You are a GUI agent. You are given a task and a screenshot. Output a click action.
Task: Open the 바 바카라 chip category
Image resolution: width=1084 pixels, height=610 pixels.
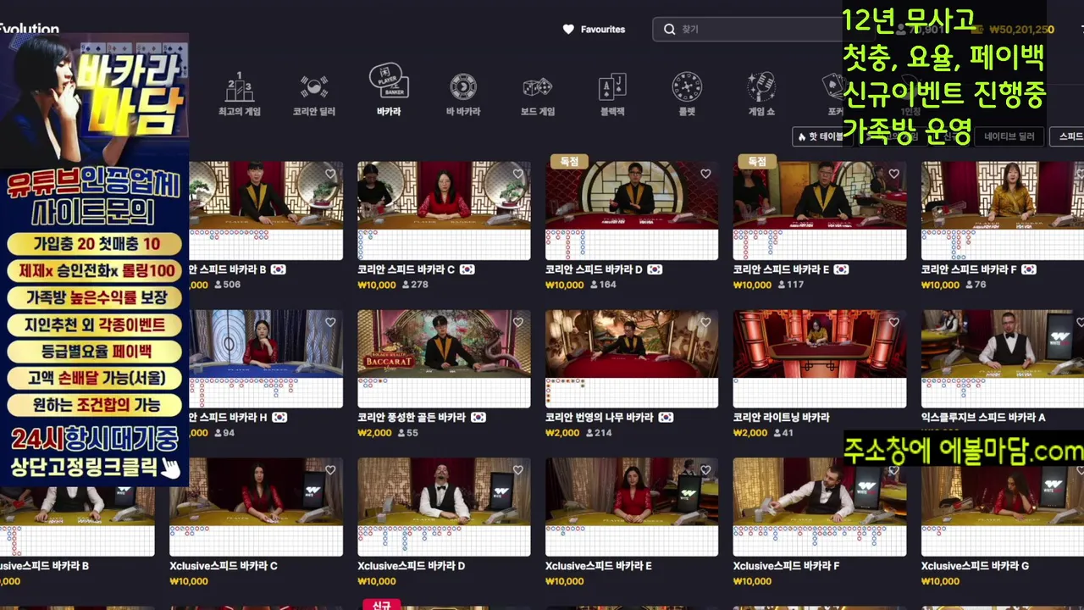pos(463,94)
